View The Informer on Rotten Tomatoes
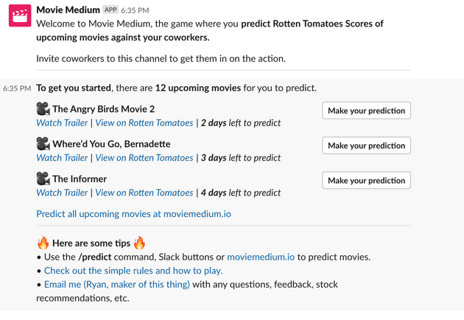This screenshot has height=320, width=464. (x=144, y=192)
